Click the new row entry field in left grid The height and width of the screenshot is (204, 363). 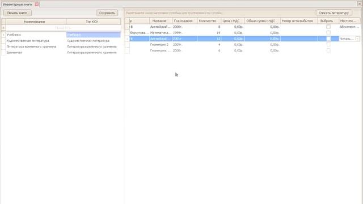pyautogui.click(x=63, y=28)
